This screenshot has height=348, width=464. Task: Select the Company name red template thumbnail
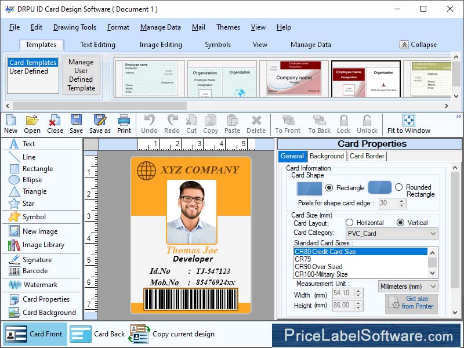tap(294, 78)
